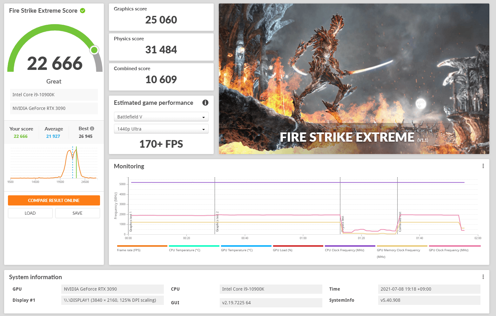Click the green Your score 22 666 value
Viewport: 496px width, 316px height.
pyautogui.click(x=21, y=136)
